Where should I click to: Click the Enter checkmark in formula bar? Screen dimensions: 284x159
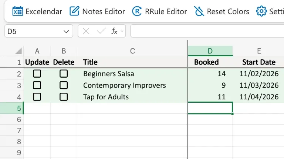pyautogui.click(x=101, y=31)
